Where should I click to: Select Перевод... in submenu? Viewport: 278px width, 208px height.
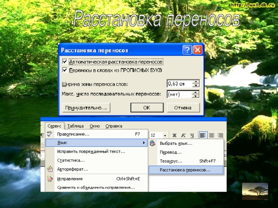tap(186, 152)
